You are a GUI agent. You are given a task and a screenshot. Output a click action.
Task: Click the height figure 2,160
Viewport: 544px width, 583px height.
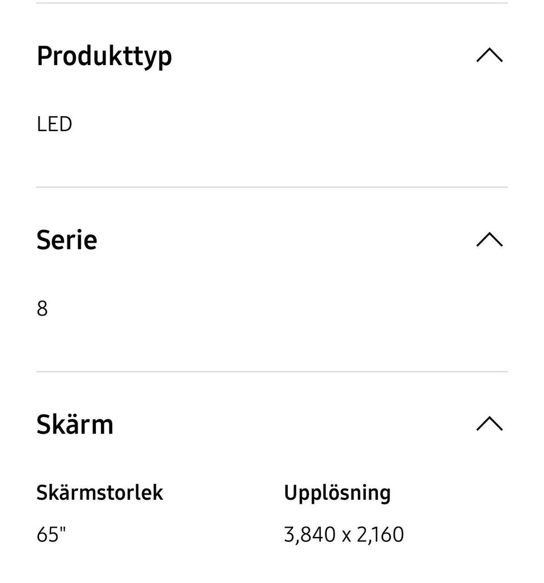[380, 535]
